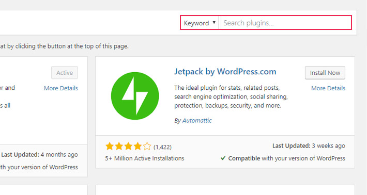Open the Keyword search type dropdown
The image size is (367, 195).
200,23
